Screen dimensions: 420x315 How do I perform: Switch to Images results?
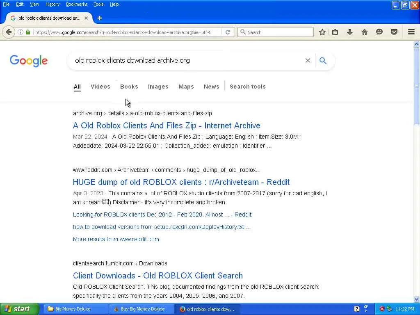(x=158, y=87)
